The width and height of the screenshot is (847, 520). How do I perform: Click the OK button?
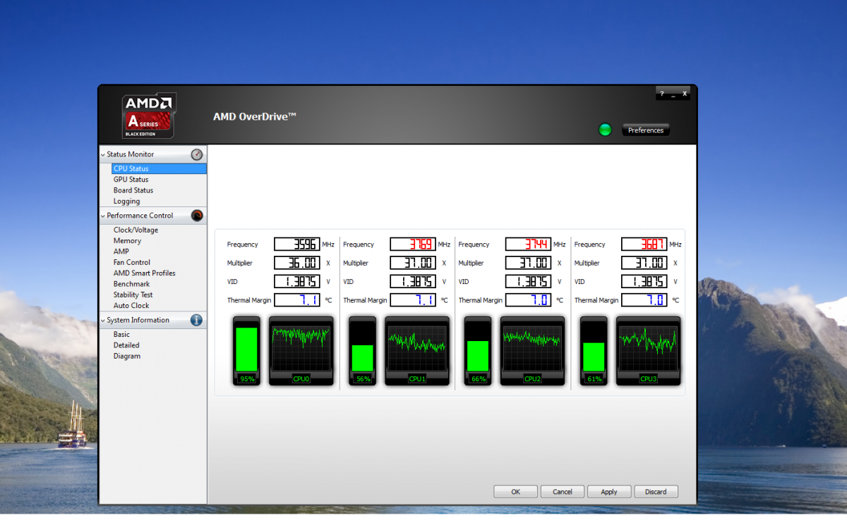pos(515,492)
